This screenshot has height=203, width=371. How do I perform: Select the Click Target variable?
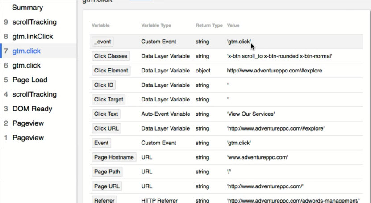click(108, 99)
